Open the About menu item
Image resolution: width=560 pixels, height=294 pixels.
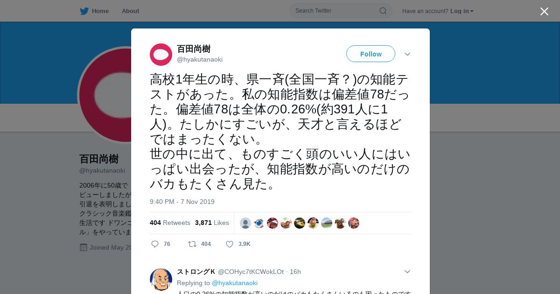coord(130,11)
